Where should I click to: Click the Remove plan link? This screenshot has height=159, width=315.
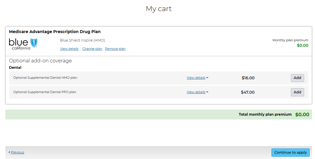click(115, 49)
